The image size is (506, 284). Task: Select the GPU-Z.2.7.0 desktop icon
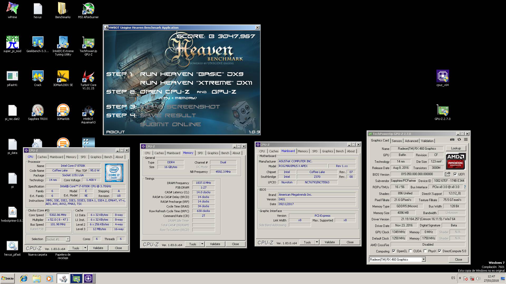tap(442, 112)
